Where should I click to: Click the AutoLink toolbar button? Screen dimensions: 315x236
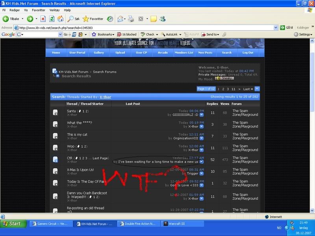[170, 34]
